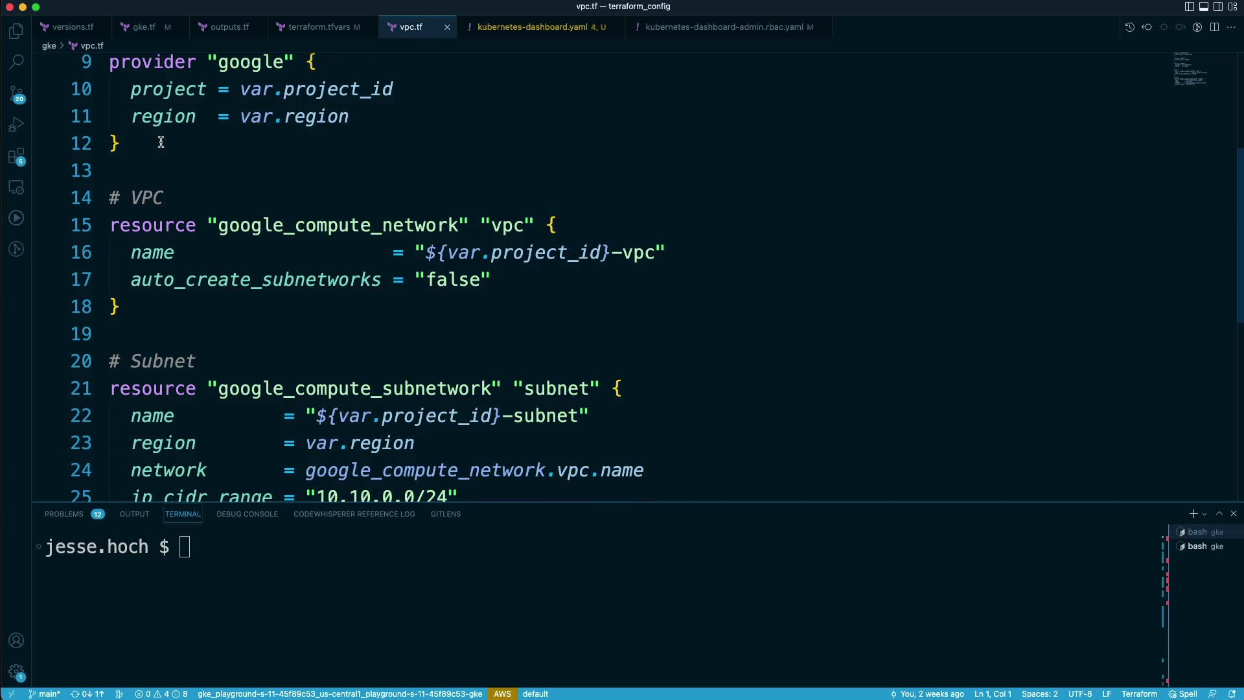Image resolution: width=1244 pixels, height=700 pixels.
Task: Open new terminal launch profile dropdown
Action: point(1204,514)
